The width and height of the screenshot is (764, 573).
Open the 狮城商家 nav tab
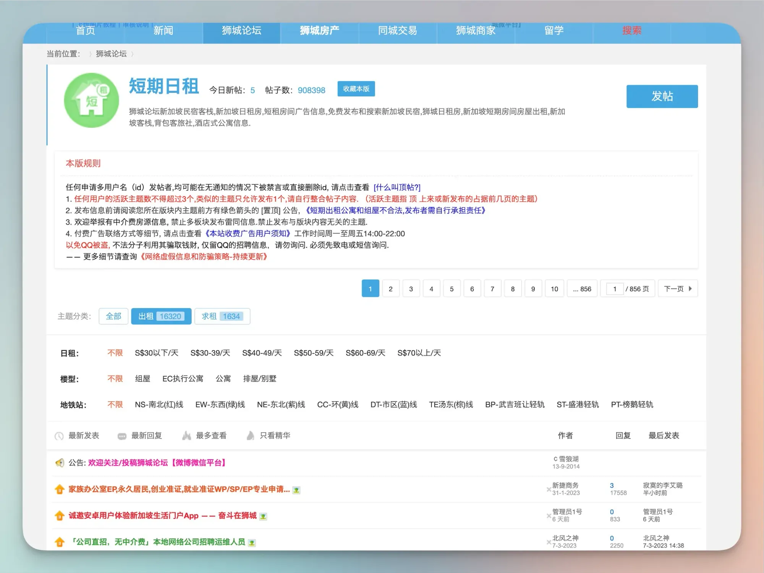pyautogui.click(x=476, y=31)
